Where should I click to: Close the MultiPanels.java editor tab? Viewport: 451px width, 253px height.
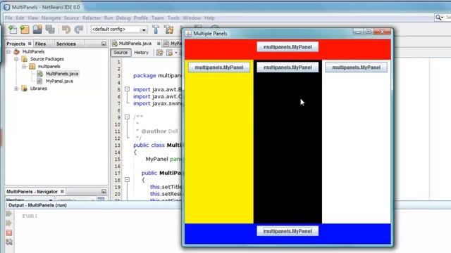pyautogui.click(x=159, y=44)
